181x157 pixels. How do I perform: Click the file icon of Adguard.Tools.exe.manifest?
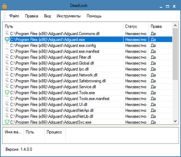(7, 98)
